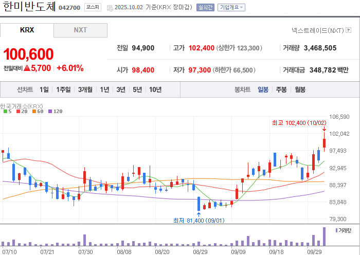Click the 한미반도체 stock name title
Screen dimensions: 360x255
29,7
